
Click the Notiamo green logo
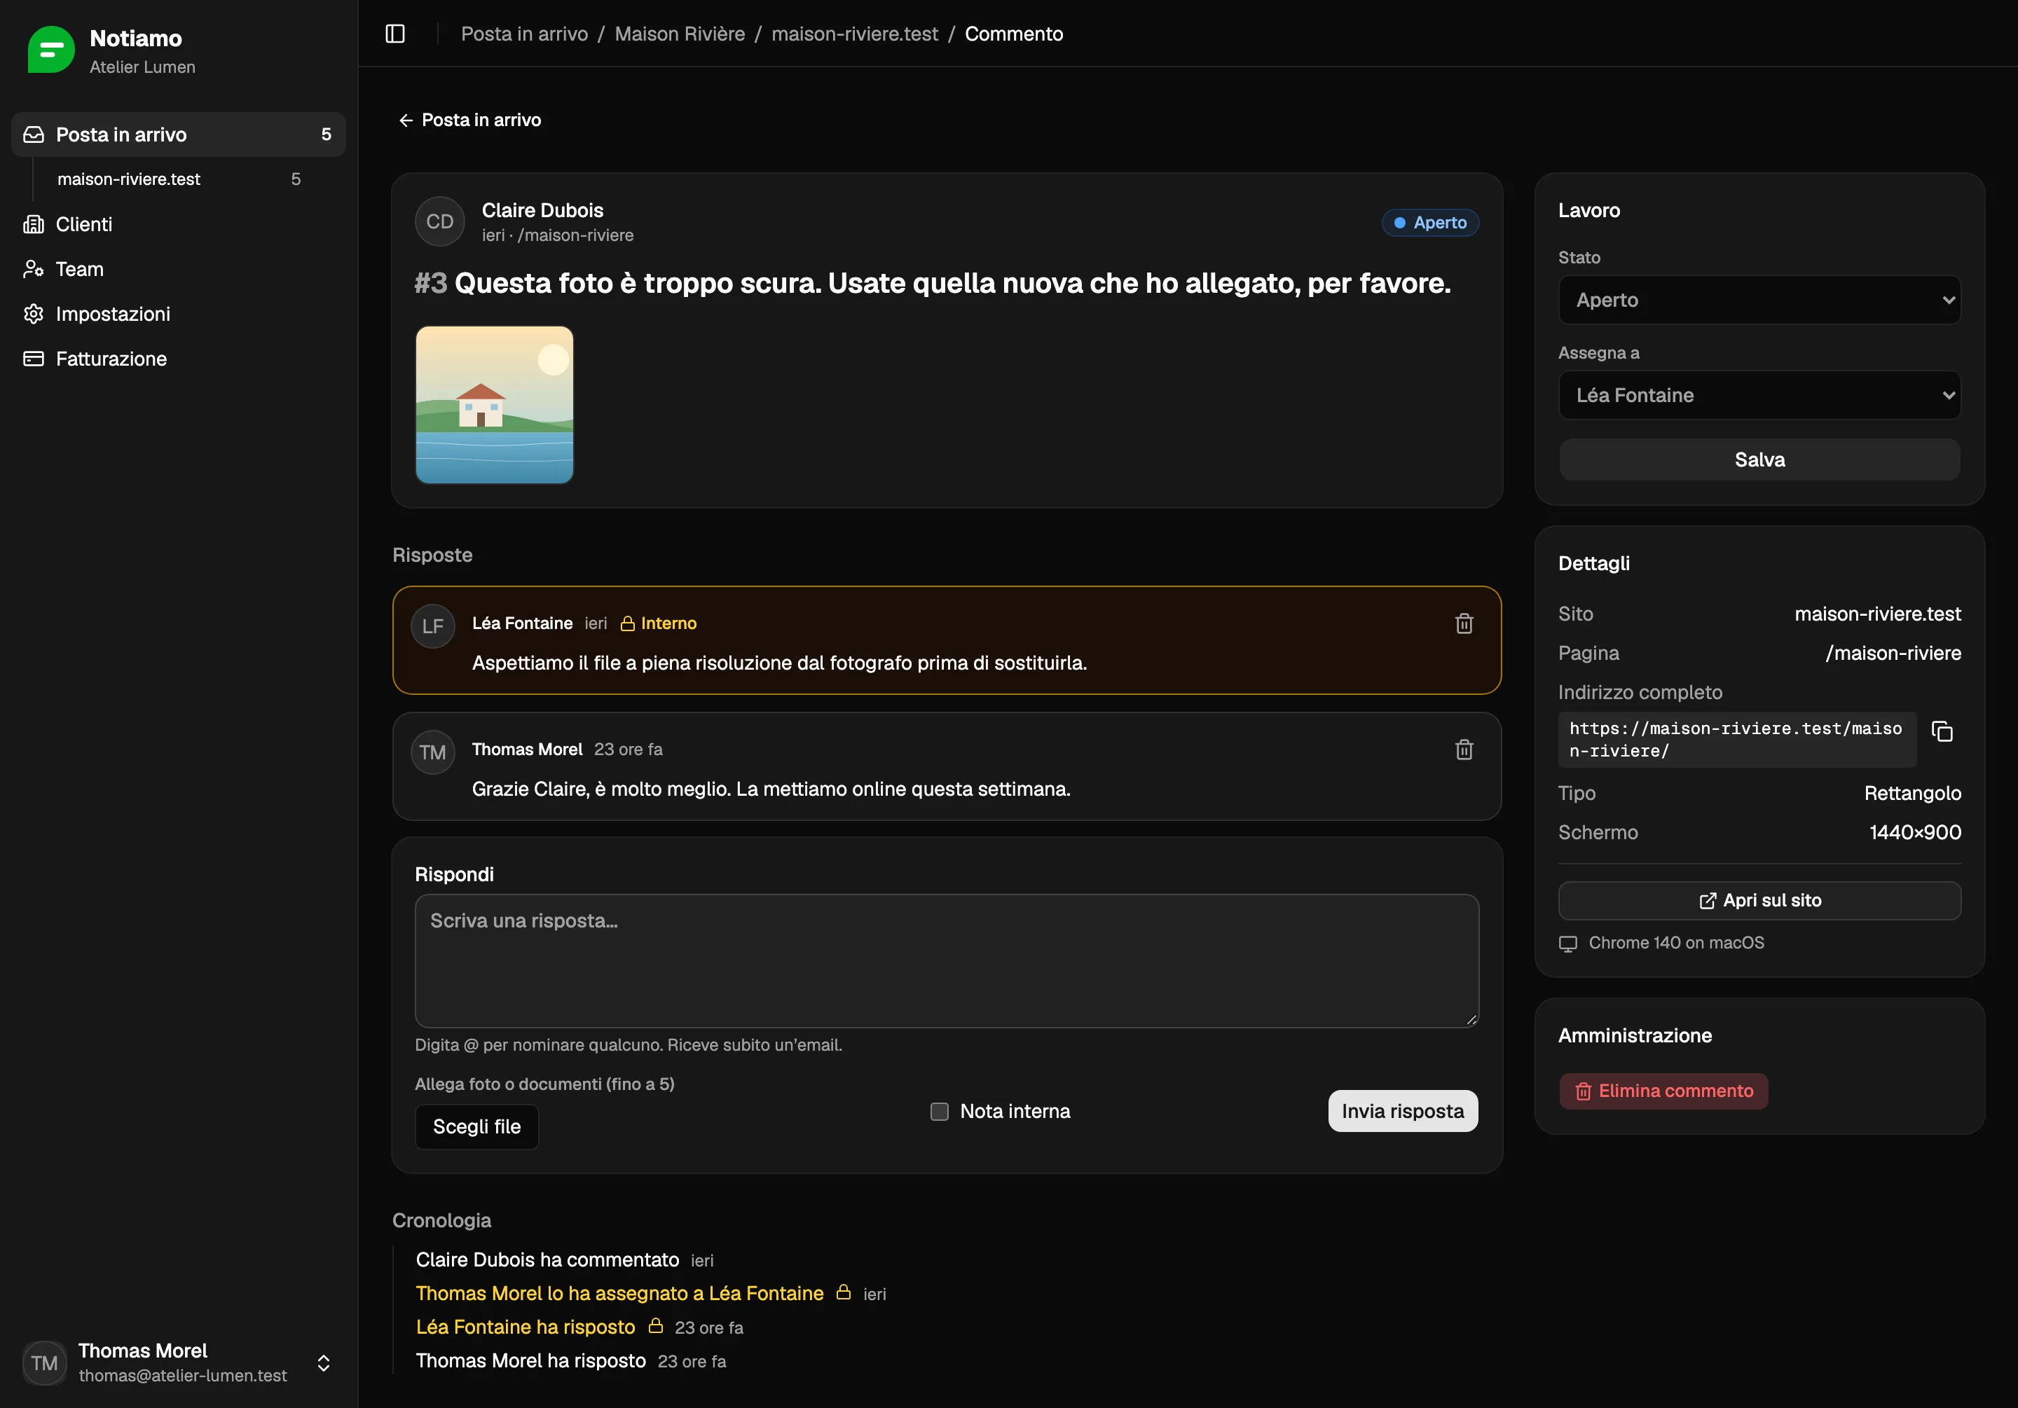click(x=51, y=49)
